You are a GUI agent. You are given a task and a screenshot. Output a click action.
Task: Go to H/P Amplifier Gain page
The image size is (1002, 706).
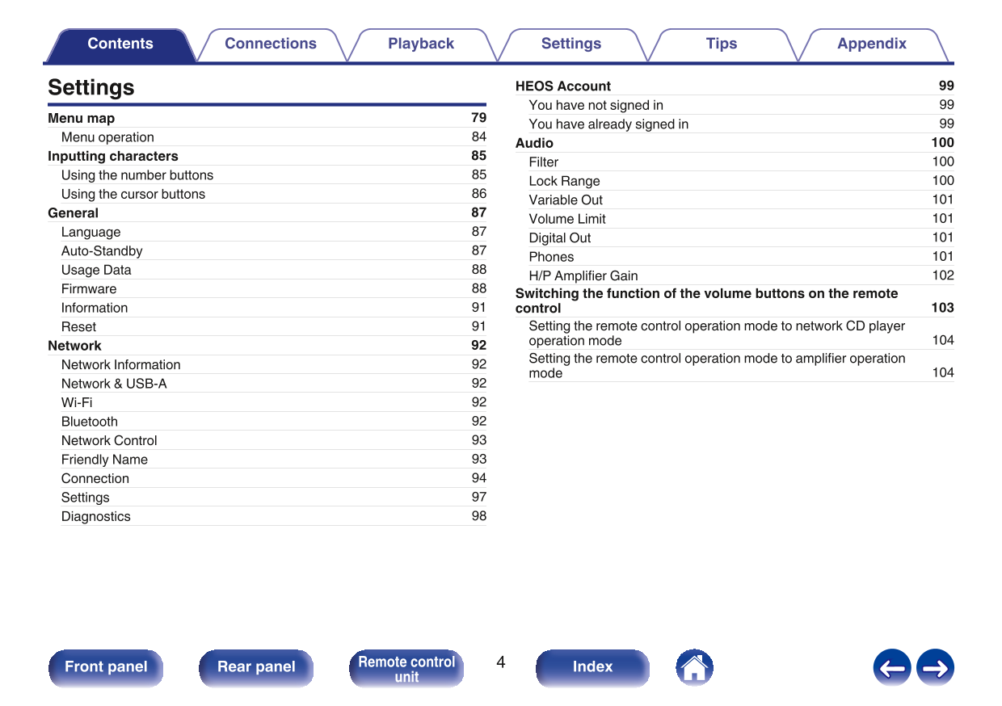[x=583, y=276]
